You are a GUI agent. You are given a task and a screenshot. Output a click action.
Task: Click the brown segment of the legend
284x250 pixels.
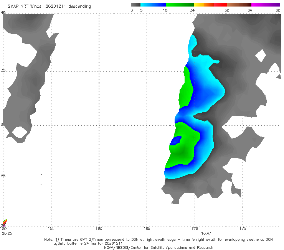pyautogui.click(x=239, y=5)
